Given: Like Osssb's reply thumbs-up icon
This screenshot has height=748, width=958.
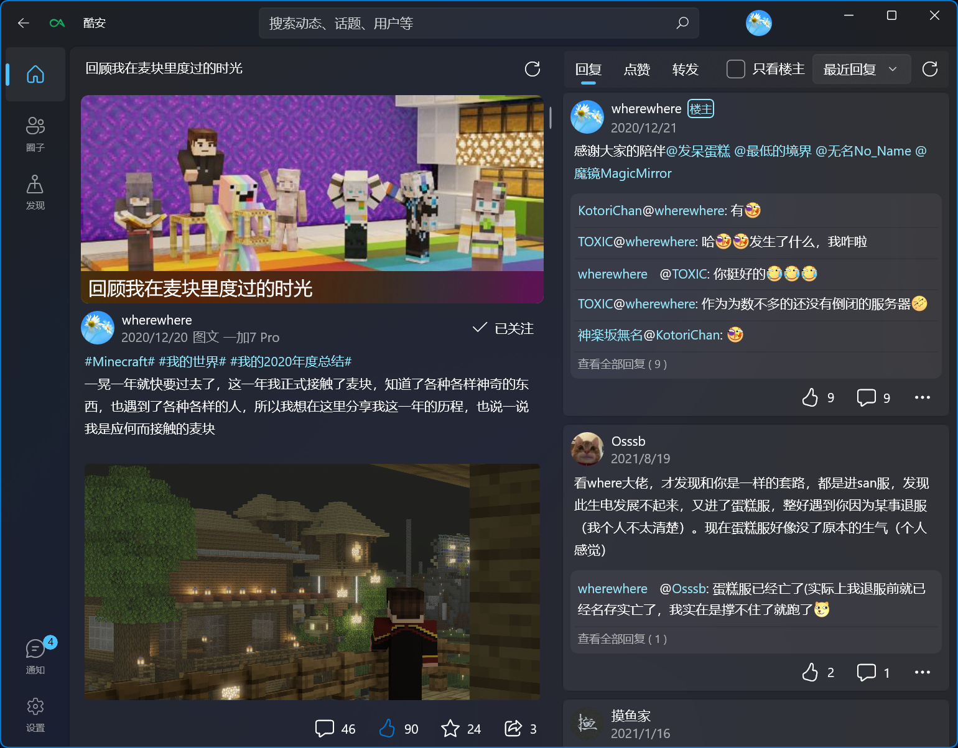Looking at the screenshot, I should pyautogui.click(x=810, y=672).
